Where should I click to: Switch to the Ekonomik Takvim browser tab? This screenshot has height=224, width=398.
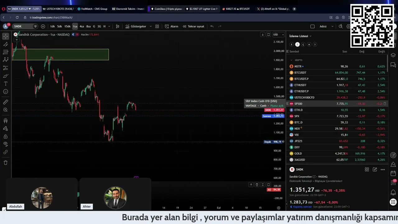pyautogui.click(x=128, y=9)
